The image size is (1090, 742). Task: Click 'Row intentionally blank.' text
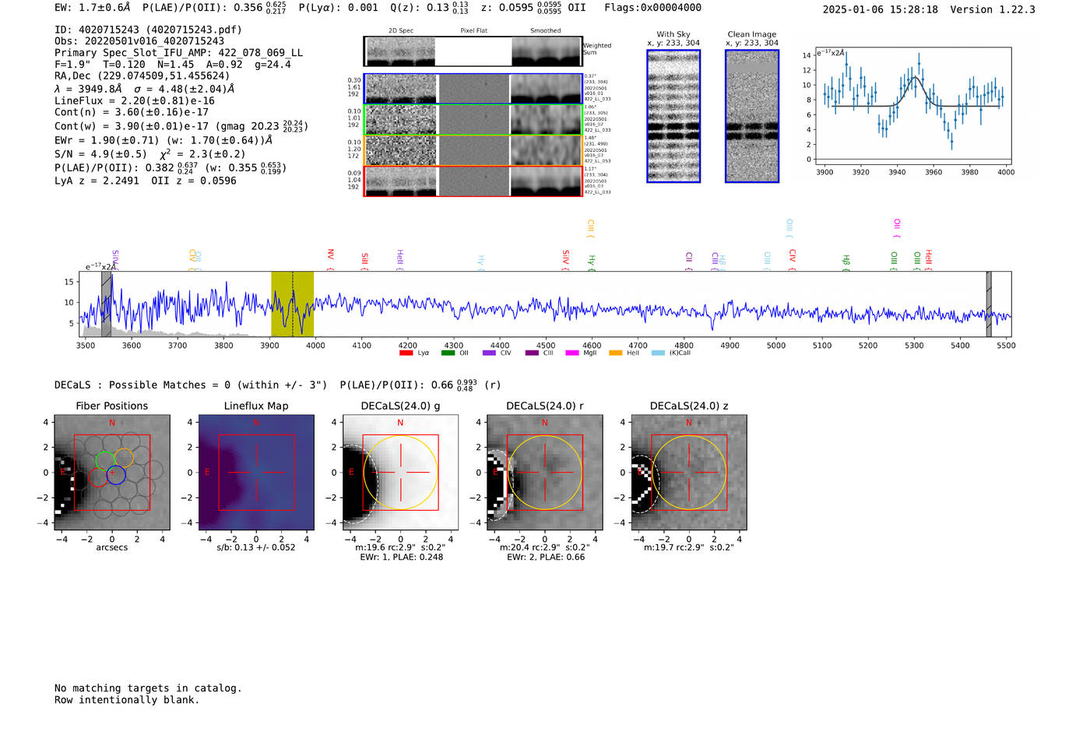click(x=127, y=700)
